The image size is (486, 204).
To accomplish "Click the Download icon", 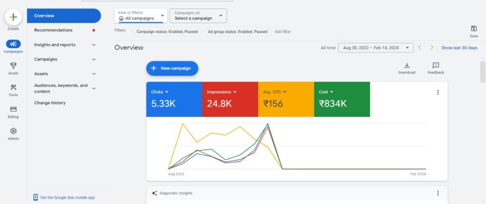I will point(407,66).
